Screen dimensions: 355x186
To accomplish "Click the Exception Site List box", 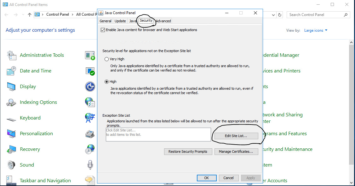I will coord(158,135).
